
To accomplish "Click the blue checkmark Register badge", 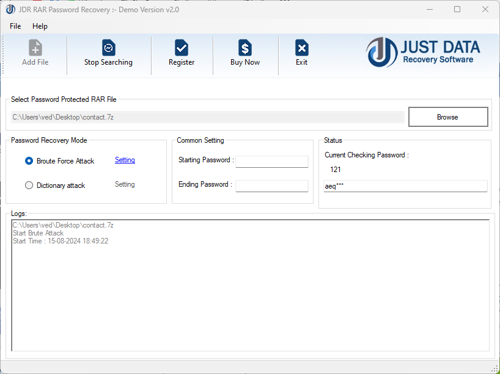I will pos(181,48).
